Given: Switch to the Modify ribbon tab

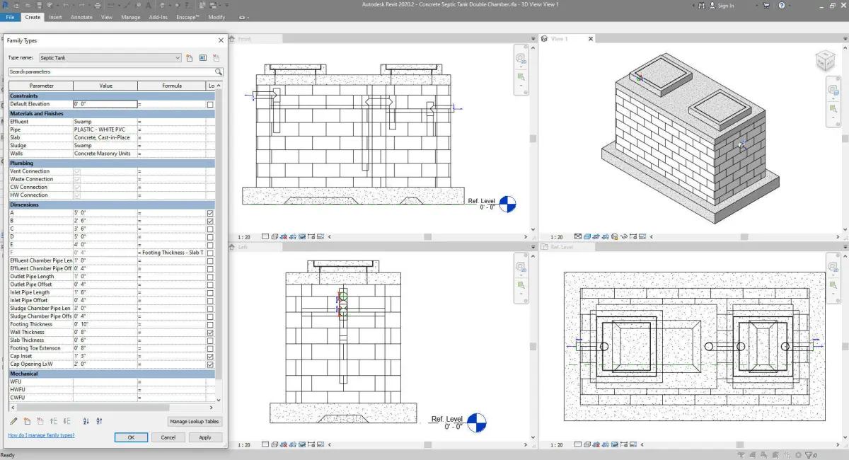Looking at the screenshot, I should coord(216,16).
